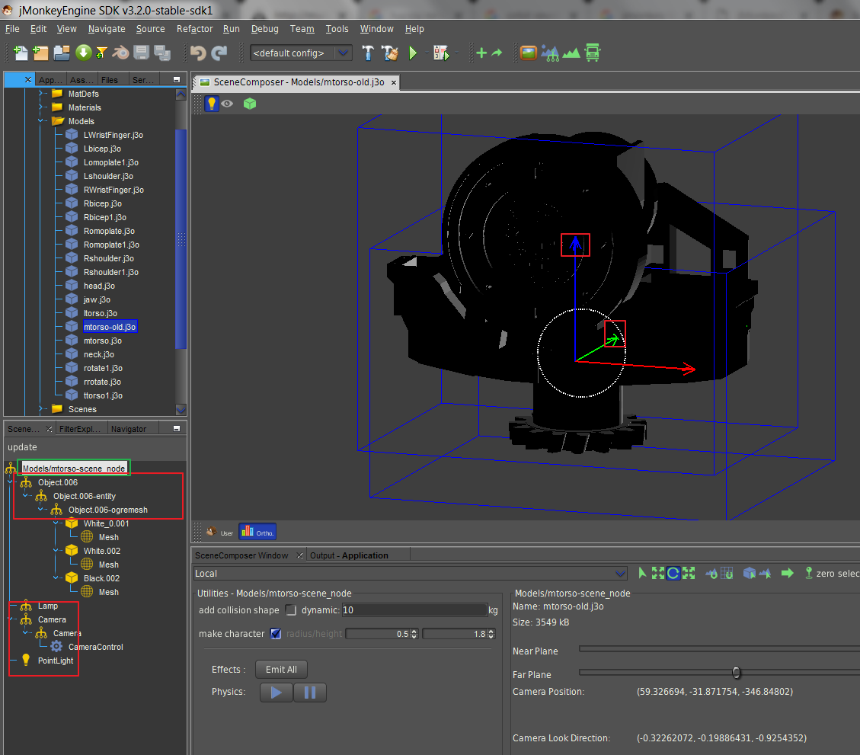The width and height of the screenshot is (860, 755).
Task: Click the Near Plane slider track
Action: 719,648
